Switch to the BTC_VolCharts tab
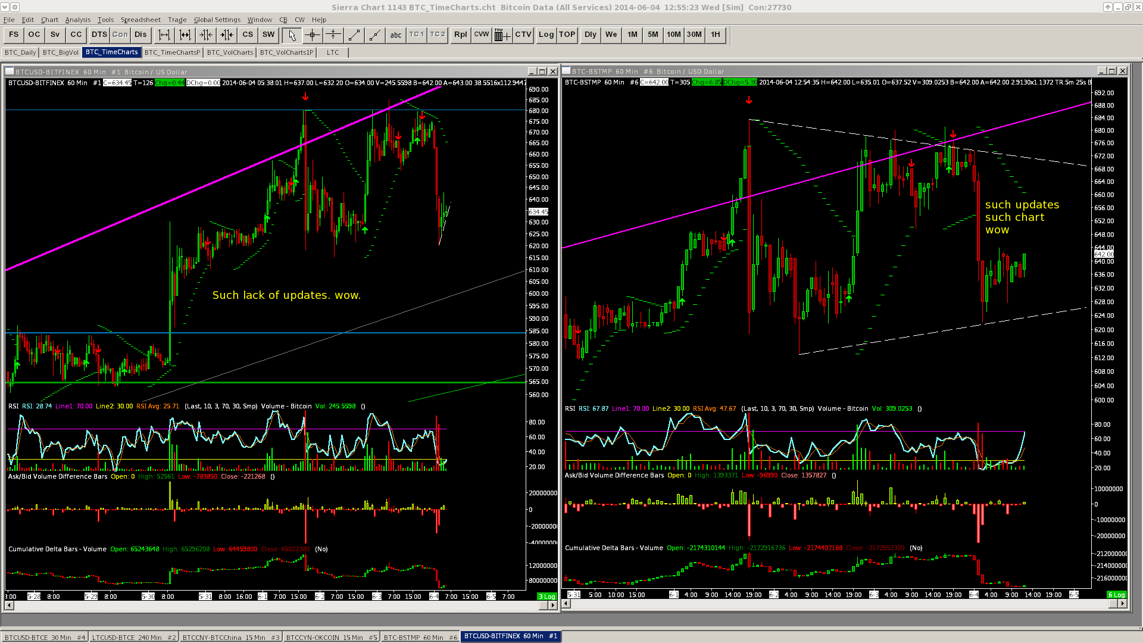 230,52
